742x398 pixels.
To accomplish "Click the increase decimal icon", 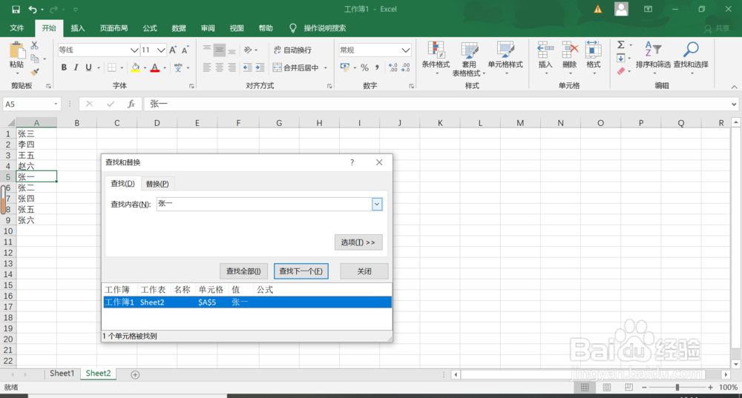I will [x=393, y=67].
